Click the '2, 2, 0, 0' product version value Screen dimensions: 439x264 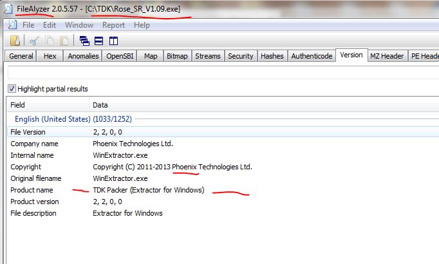(x=107, y=202)
